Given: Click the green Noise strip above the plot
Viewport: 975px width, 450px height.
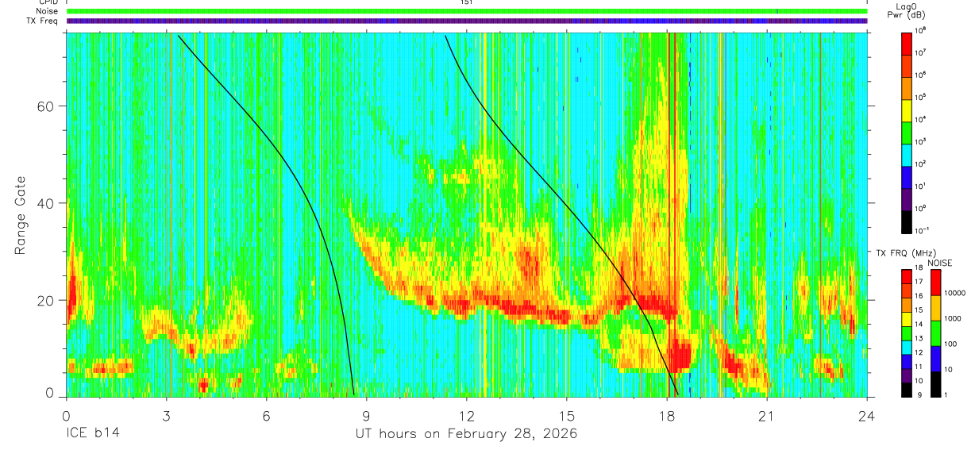Looking at the screenshot, I should click(467, 11).
